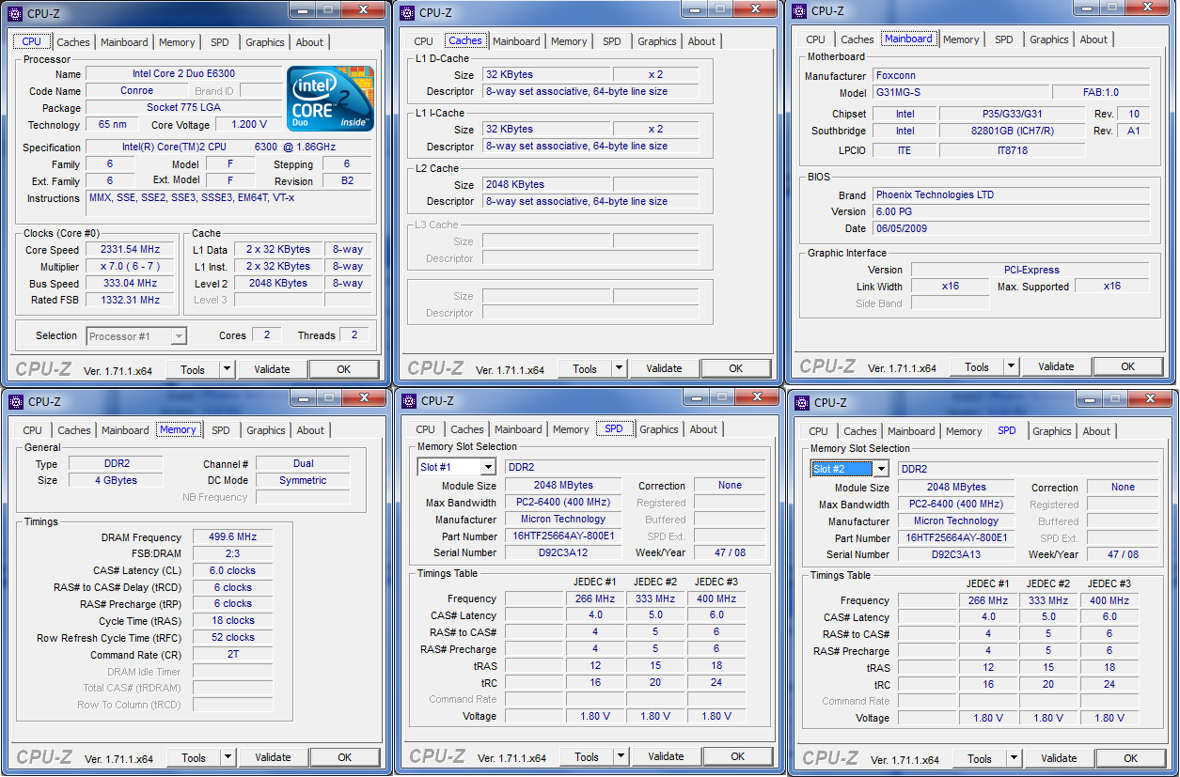Screen dimensions: 1180x777
Task: Click the Core Speed '2331.54 MHz' field
Action: click(x=131, y=250)
